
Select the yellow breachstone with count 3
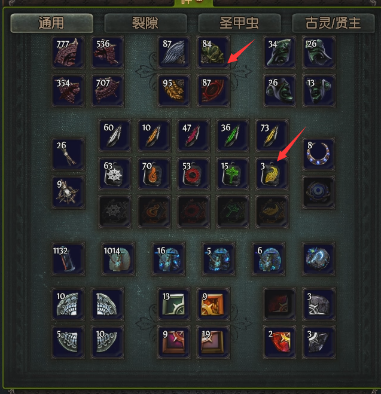(x=272, y=173)
